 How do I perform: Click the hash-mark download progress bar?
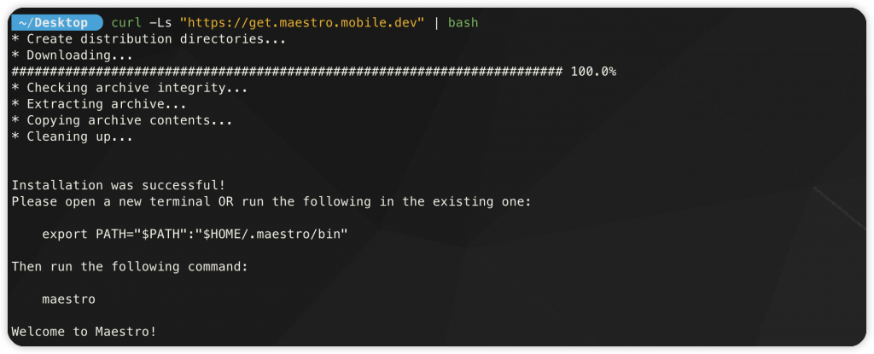287,72
